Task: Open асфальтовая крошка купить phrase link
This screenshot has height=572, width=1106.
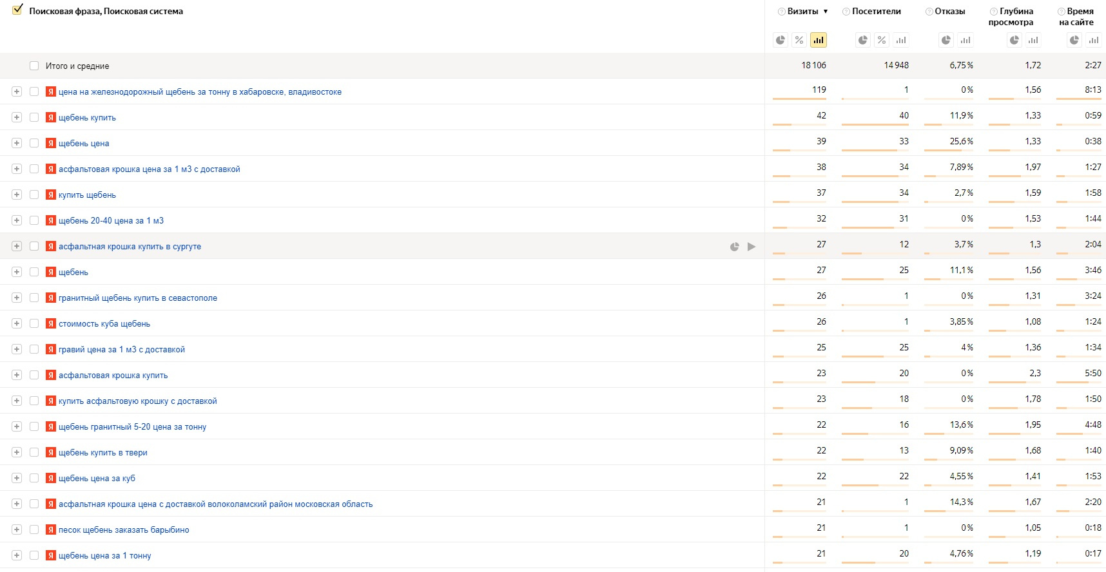Action: pos(113,376)
